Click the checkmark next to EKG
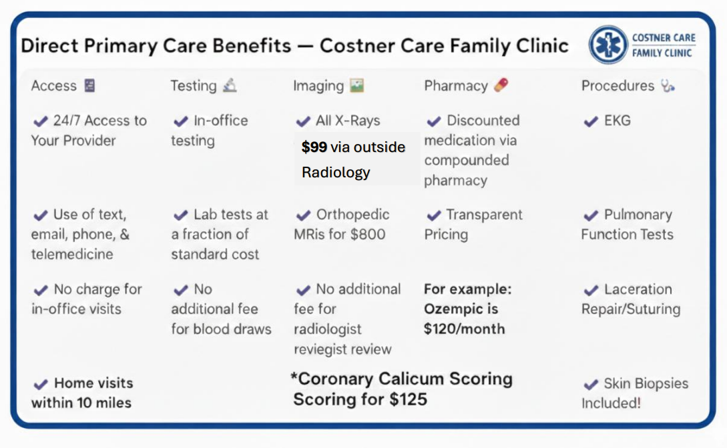Screen dimensions: 727x448 pyautogui.click(x=590, y=121)
